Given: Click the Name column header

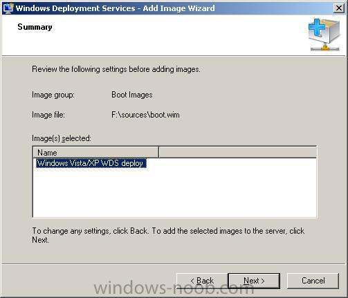Looking at the screenshot, I should click(96, 153).
